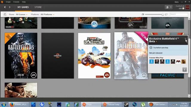Click the refresh games library icon
The height and width of the screenshot is (107, 191).
point(5,14)
